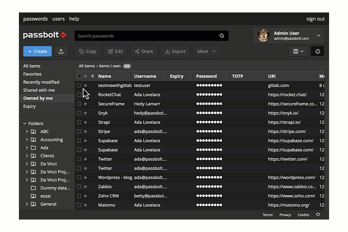Image resolution: width=348 pixels, height=232 pixels.
Task: Open the columns view icon
Action: point(298,51)
